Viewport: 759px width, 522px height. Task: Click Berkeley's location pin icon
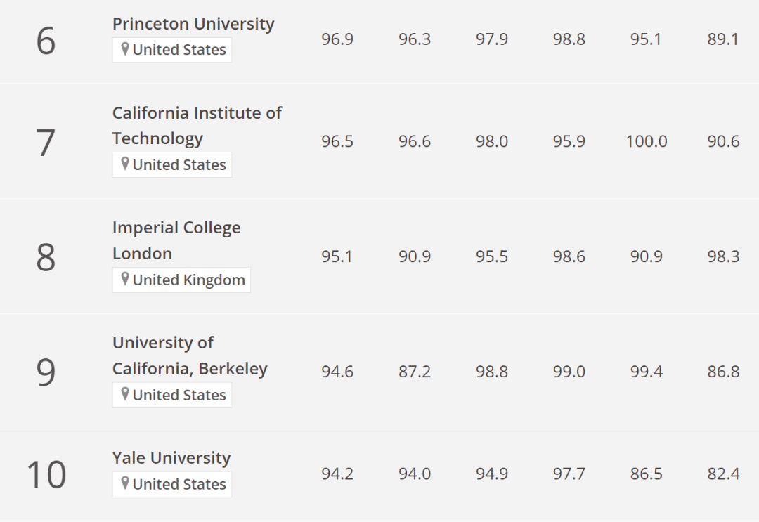(125, 395)
